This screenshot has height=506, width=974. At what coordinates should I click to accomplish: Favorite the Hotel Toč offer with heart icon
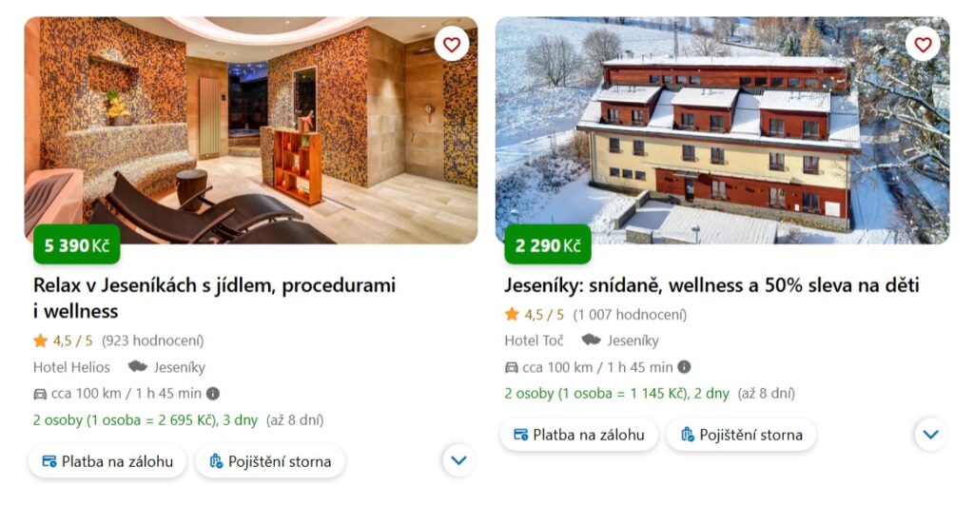point(923,44)
